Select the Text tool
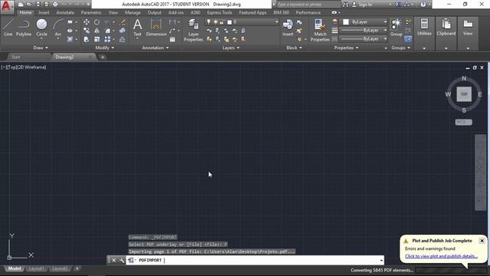Viewport: 490px width, 276px height. pos(138,28)
